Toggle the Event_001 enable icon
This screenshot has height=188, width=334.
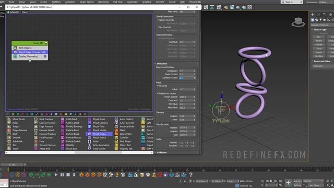[x=46, y=43]
